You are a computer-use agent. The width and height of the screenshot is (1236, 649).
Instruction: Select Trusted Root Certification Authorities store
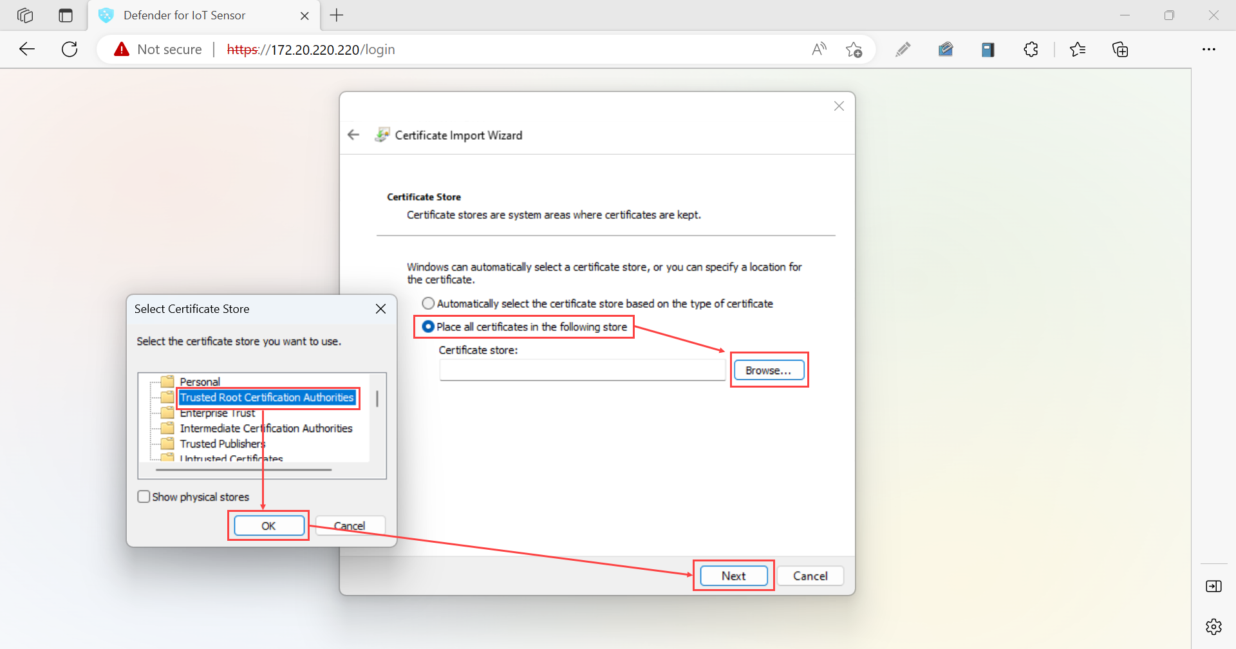(268, 397)
